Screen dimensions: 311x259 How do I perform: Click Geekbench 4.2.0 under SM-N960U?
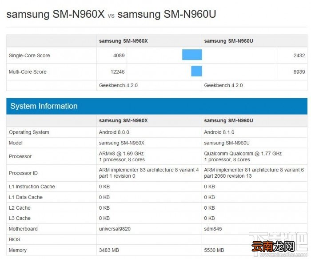pyautogui.click(x=223, y=85)
